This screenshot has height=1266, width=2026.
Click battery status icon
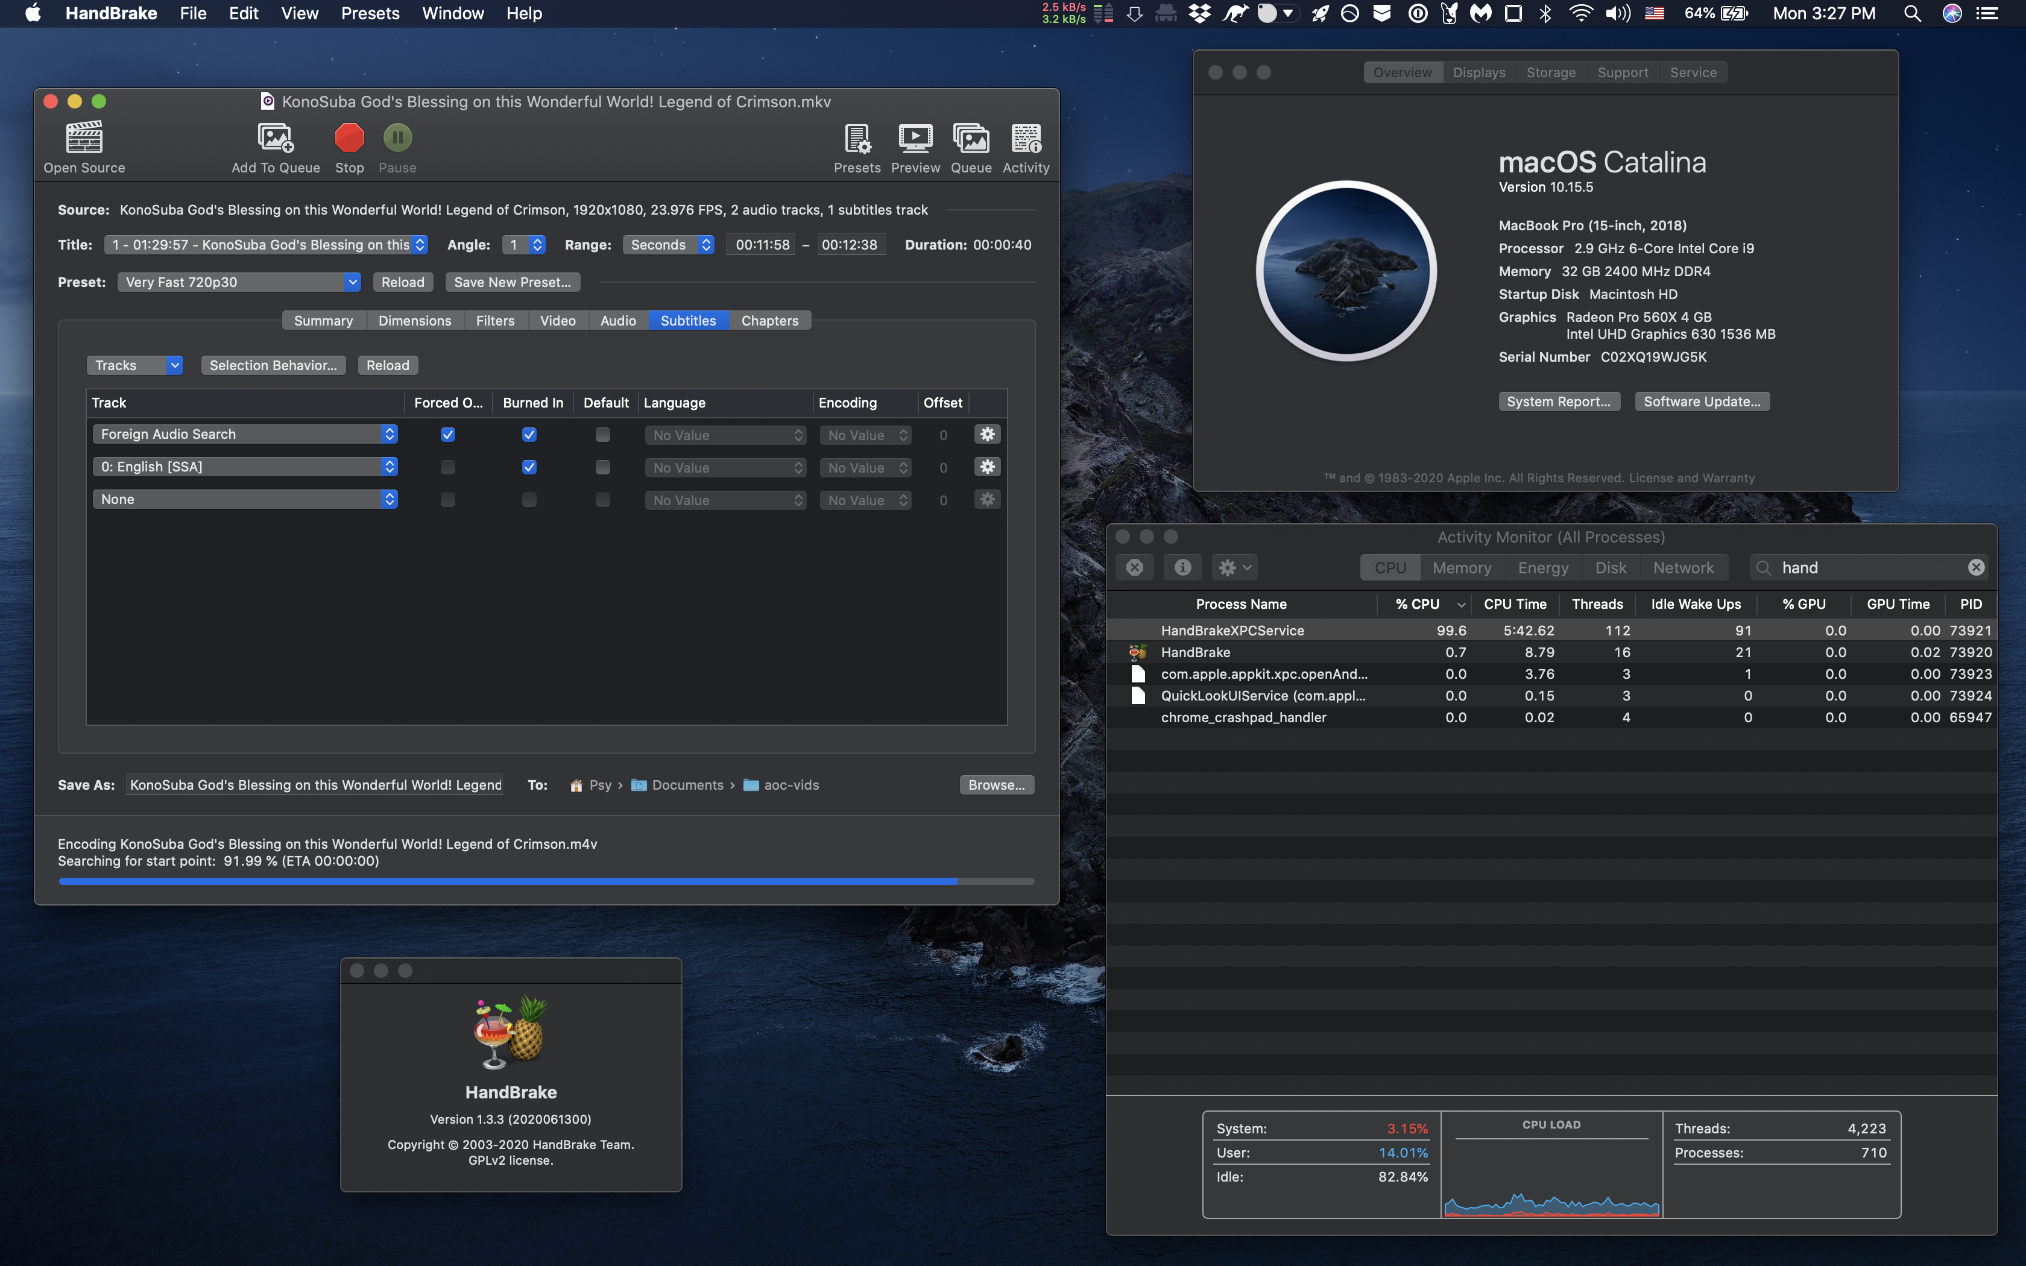[x=1735, y=13]
